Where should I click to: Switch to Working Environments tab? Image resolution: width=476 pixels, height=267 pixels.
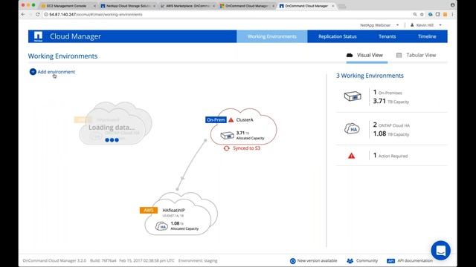[x=272, y=36]
